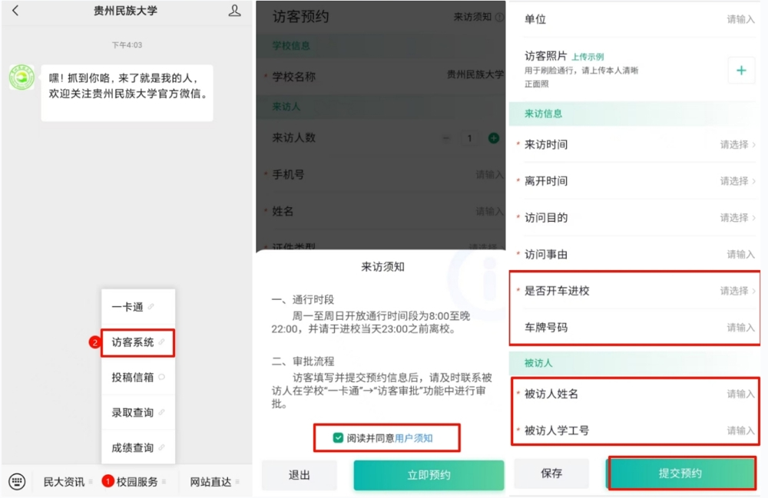Image resolution: width=768 pixels, height=498 pixels.
Task: Tap the 被访人学工号 input field
Action: [x=635, y=430]
